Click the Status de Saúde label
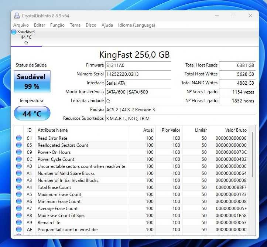267x247 pixels. 31,65
